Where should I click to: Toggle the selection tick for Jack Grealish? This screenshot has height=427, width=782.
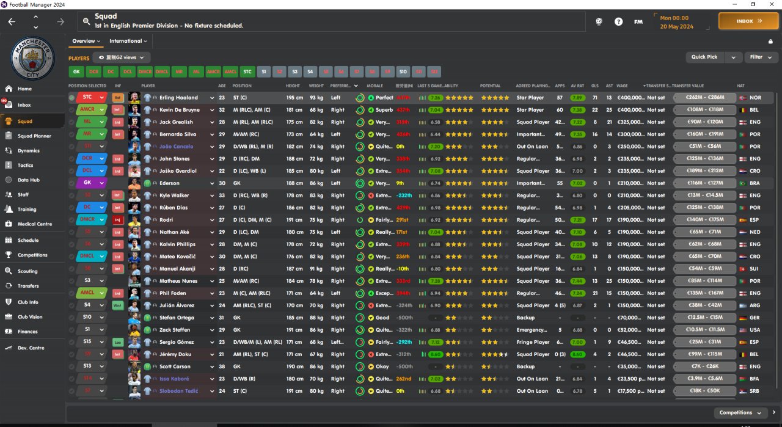(71, 122)
